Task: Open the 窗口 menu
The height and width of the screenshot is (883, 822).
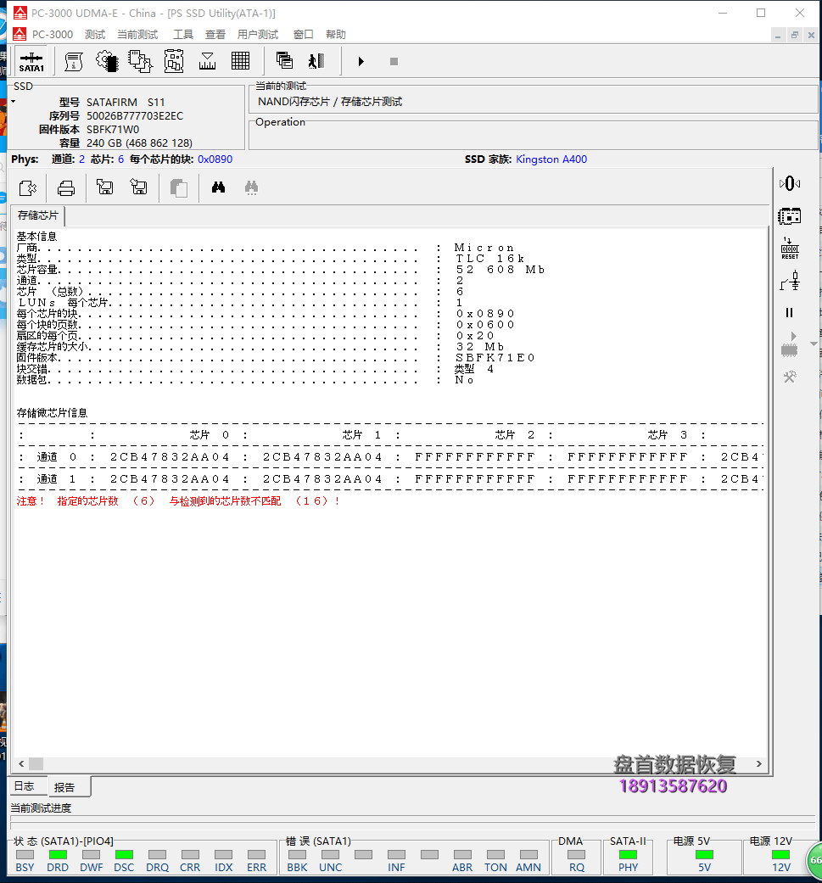Action: click(304, 34)
